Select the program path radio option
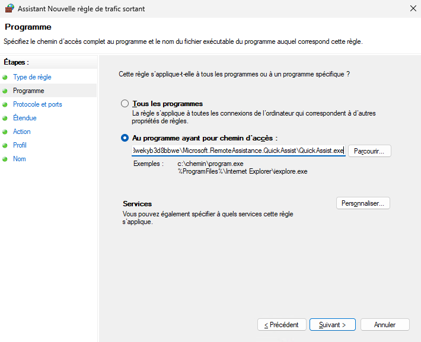The image size is (421, 342). 125,138
